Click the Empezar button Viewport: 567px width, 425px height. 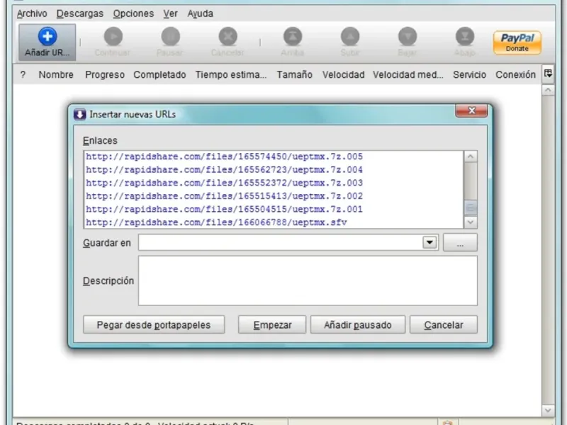pos(272,325)
